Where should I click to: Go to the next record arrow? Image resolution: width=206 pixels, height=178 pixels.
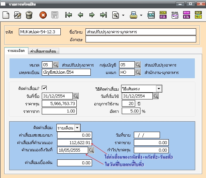(x=92, y=15)
